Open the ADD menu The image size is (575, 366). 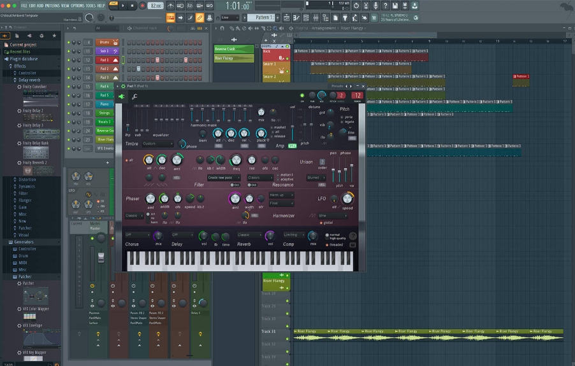40,6
